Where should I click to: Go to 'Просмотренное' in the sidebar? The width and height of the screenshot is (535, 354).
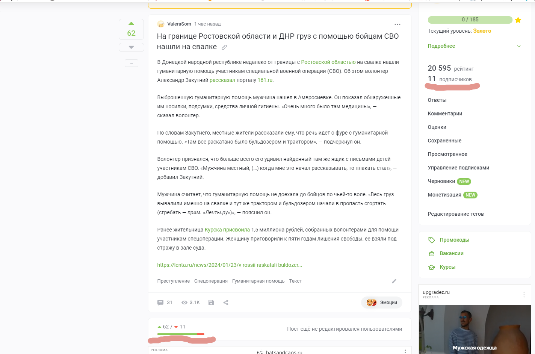447,154
